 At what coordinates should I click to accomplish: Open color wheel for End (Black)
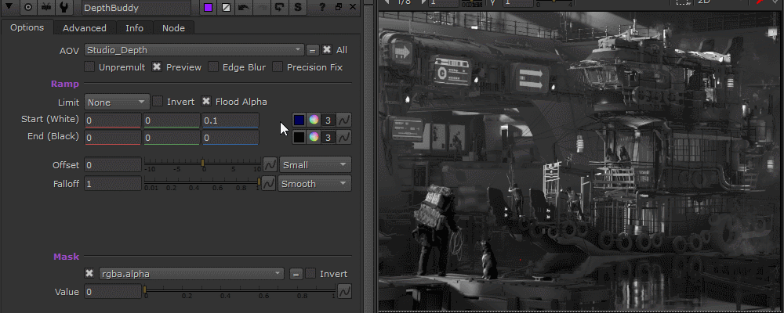pyautogui.click(x=314, y=137)
